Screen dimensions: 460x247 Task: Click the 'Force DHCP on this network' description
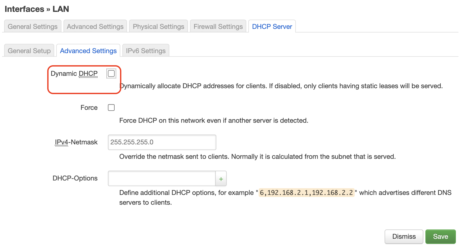pos(214,120)
